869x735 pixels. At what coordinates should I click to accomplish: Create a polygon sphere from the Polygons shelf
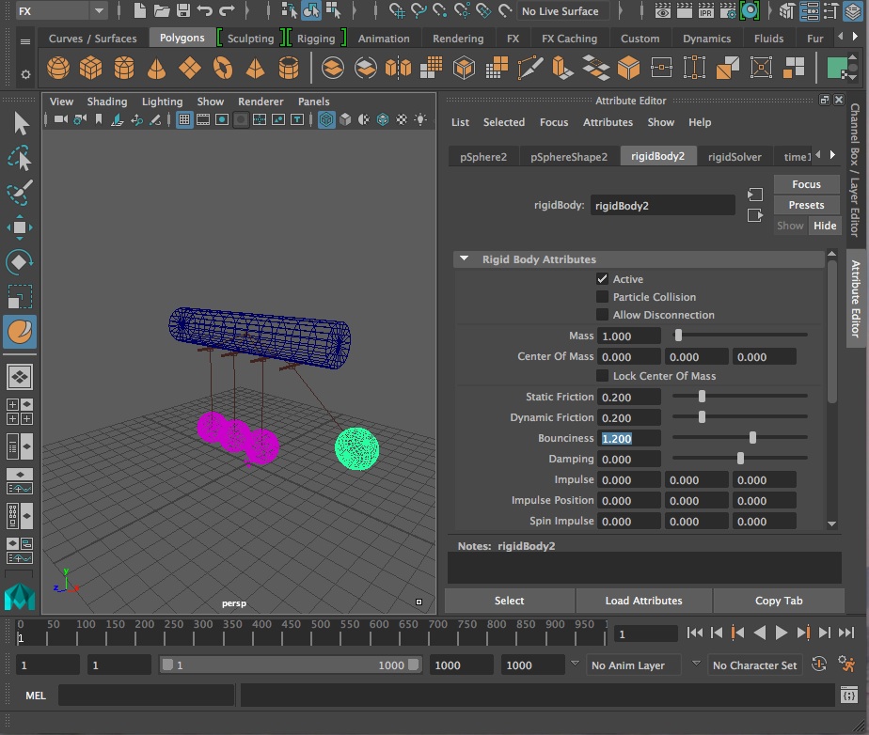tap(57, 67)
